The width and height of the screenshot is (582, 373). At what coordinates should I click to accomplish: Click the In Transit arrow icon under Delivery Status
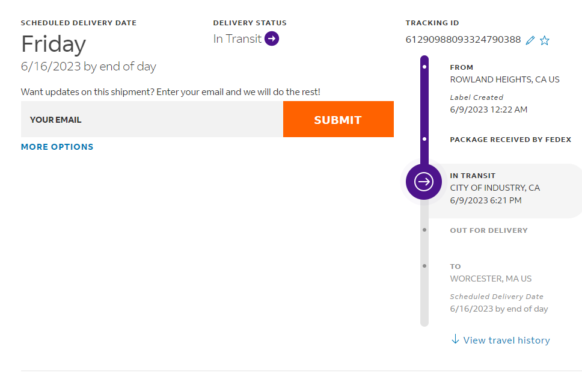272,39
